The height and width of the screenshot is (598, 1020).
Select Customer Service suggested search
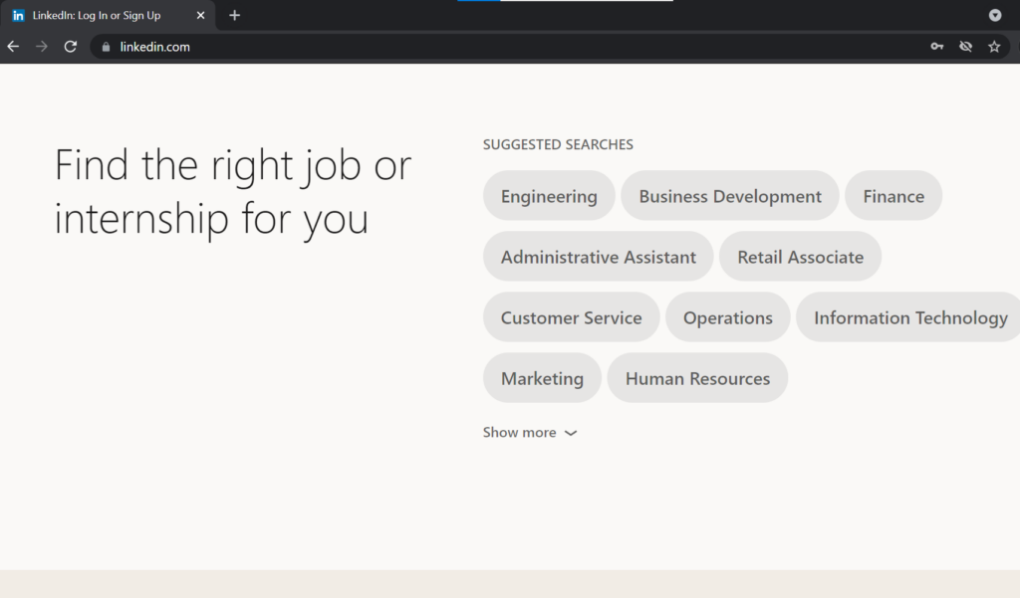(x=571, y=317)
